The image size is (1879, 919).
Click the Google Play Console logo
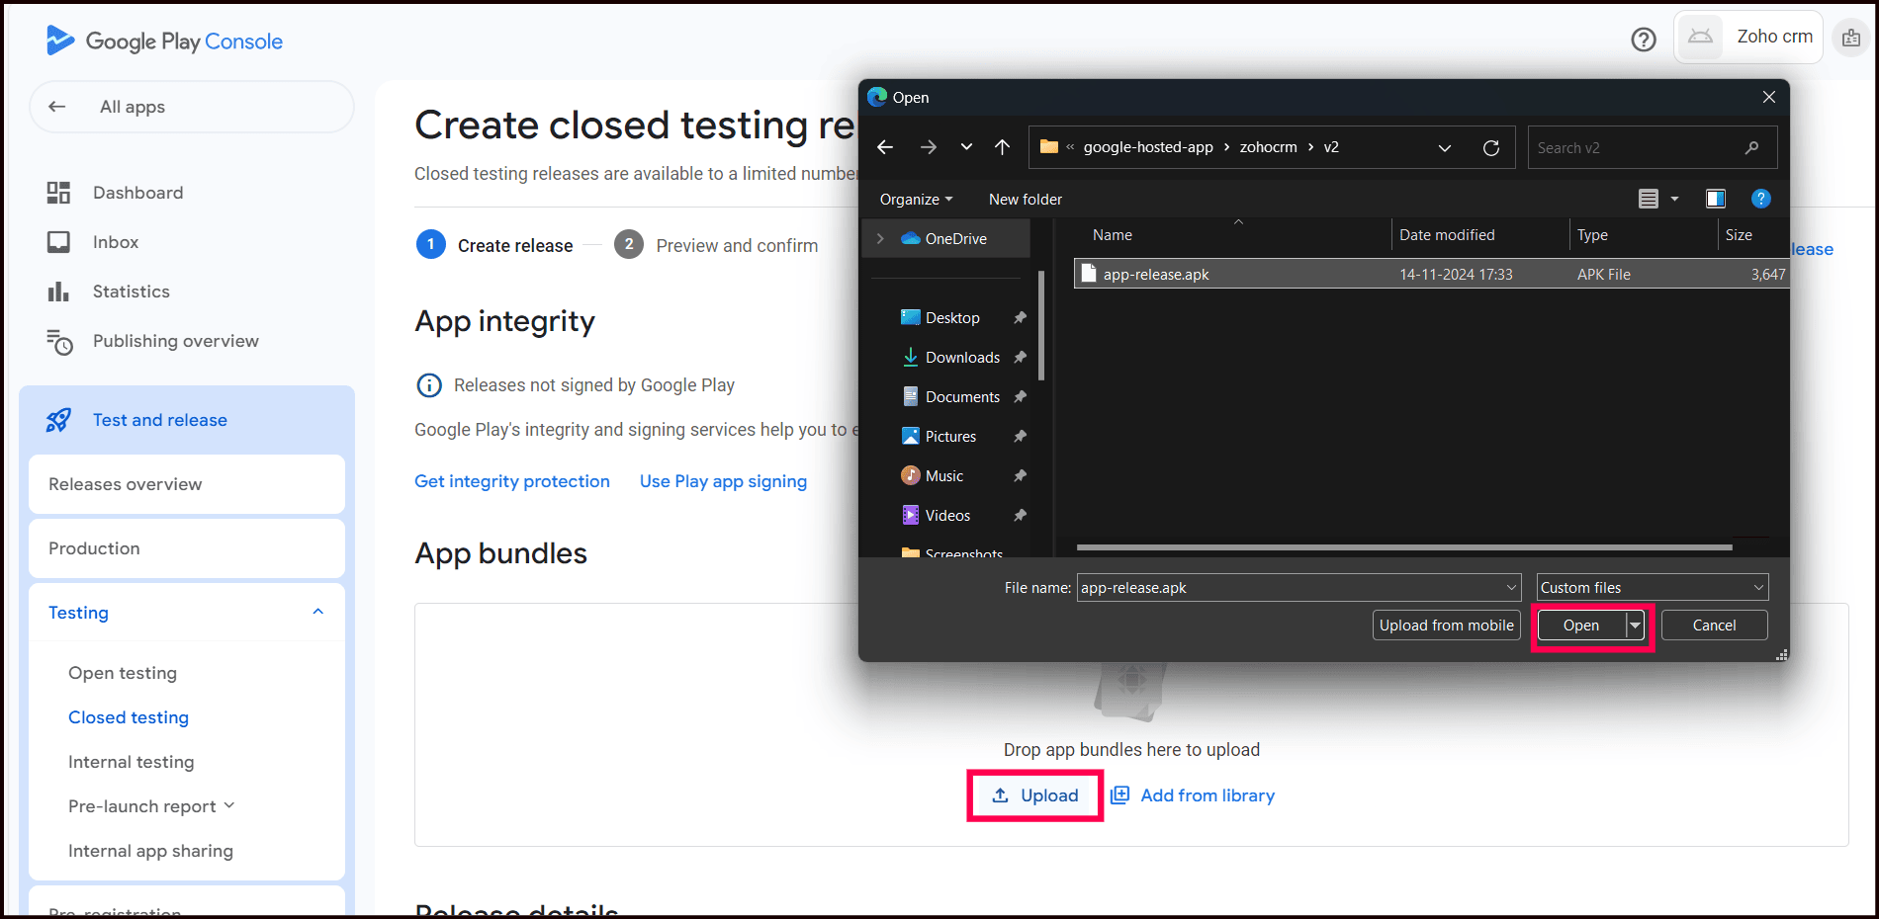coord(164,41)
